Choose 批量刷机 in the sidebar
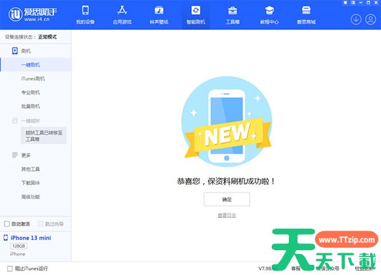 30,107
